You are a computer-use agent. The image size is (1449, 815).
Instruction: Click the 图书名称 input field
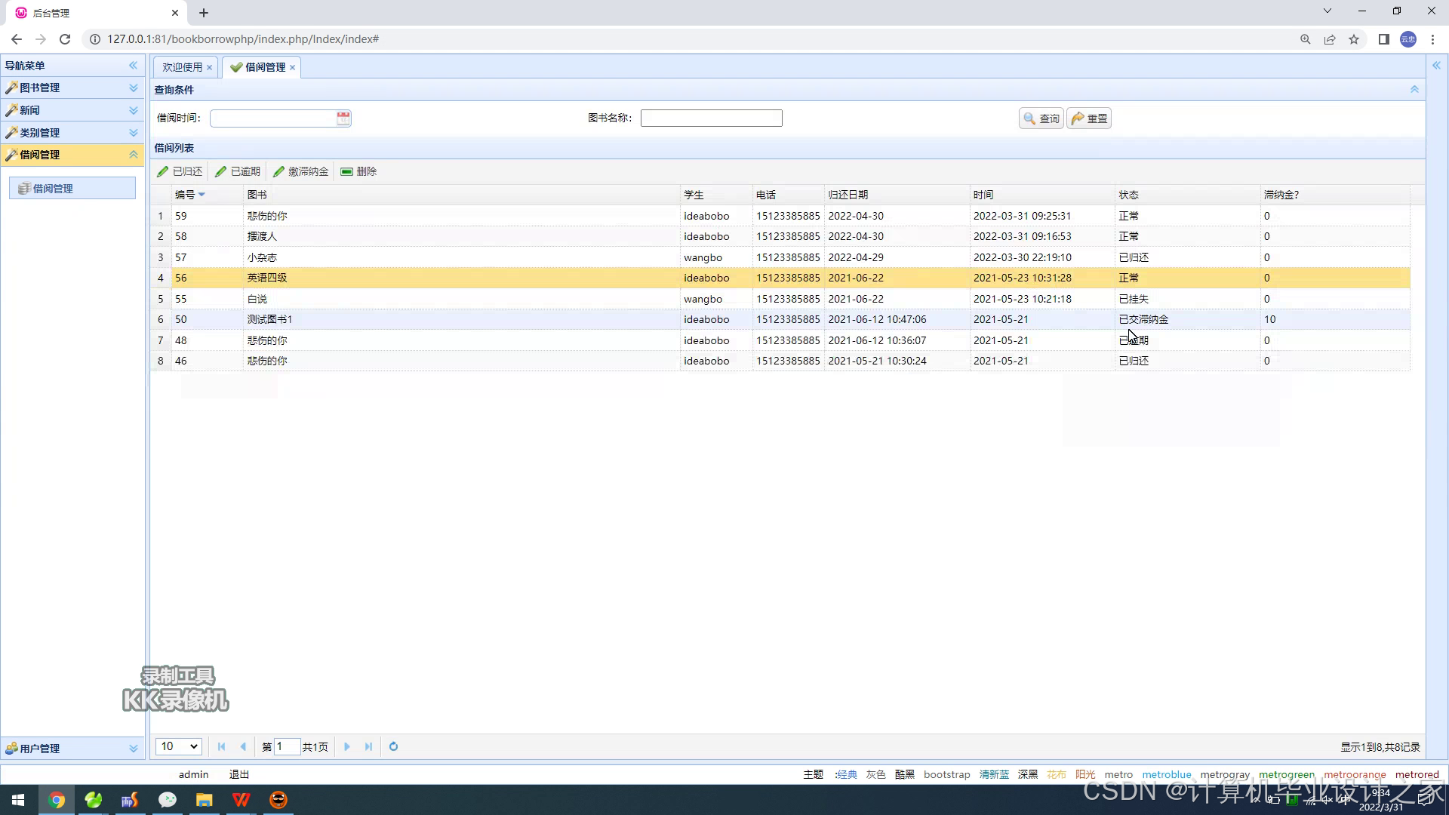pos(711,118)
